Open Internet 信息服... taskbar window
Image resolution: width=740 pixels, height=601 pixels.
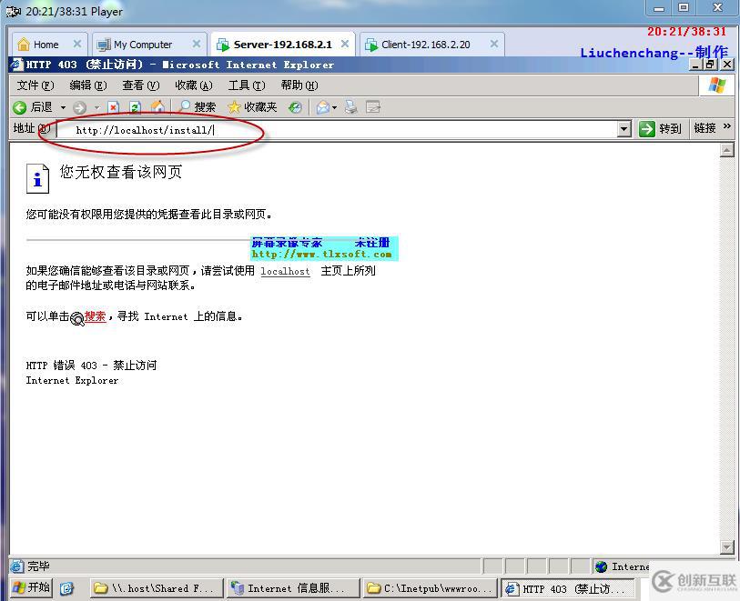[x=292, y=588]
